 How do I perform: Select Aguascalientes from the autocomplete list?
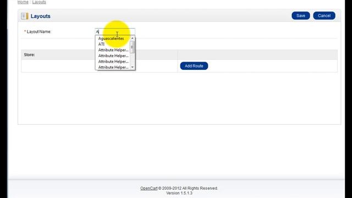(111, 38)
